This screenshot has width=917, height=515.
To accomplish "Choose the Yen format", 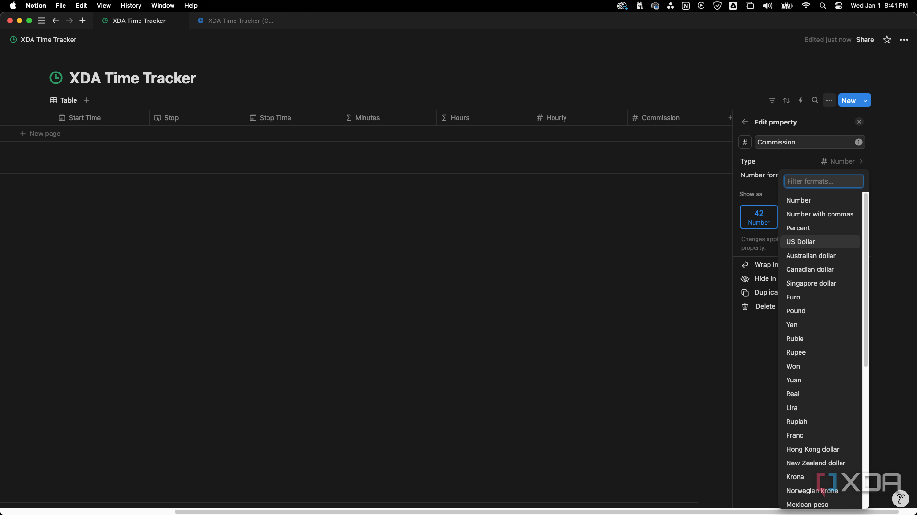I will [x=820, y=325].
